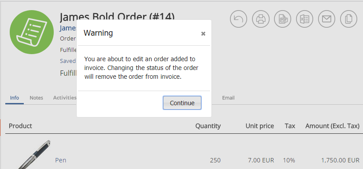
Task: Click the green order document avatar
Action: (32, 32)
